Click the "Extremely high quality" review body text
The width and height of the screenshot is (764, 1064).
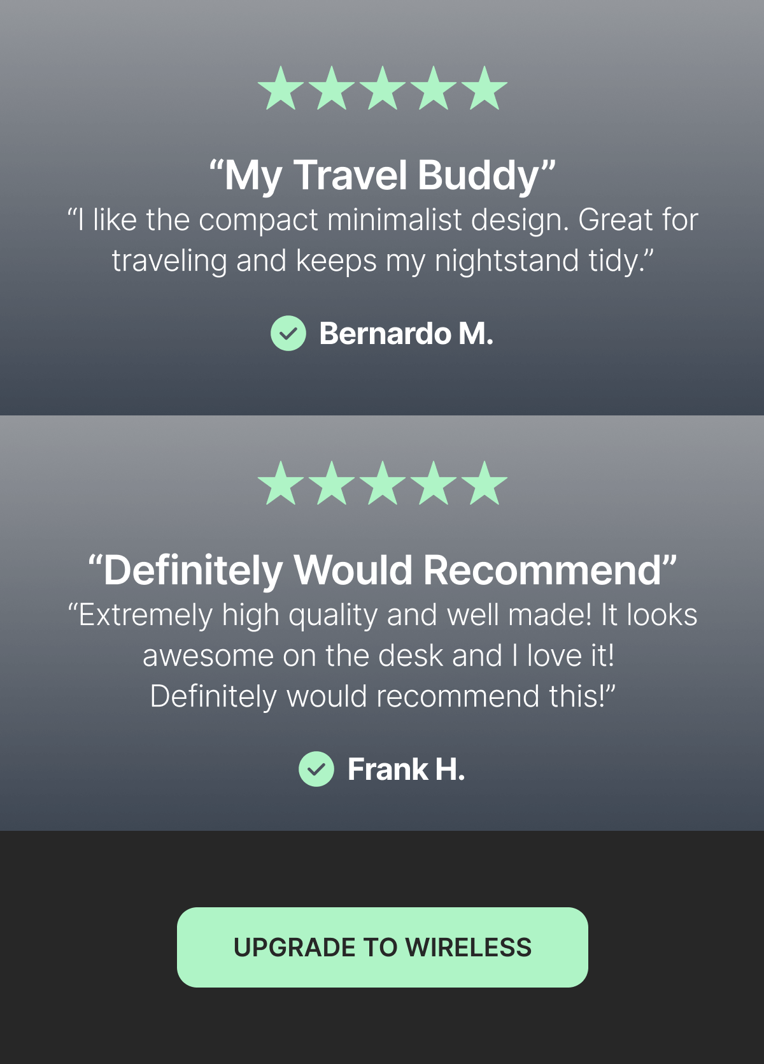tap(382, 656)
